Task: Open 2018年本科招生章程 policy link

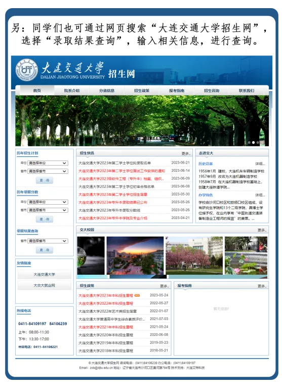Action: click(106, 351)
